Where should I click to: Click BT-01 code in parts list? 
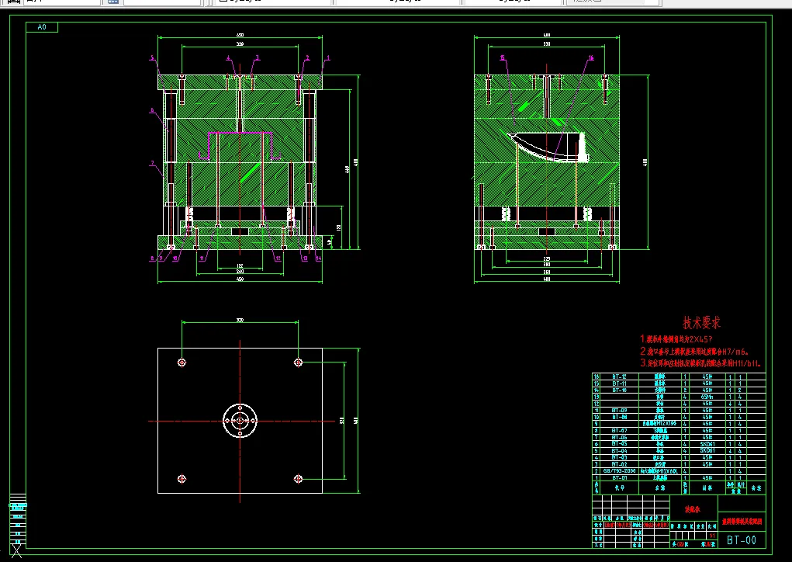(x=619, y=477)
